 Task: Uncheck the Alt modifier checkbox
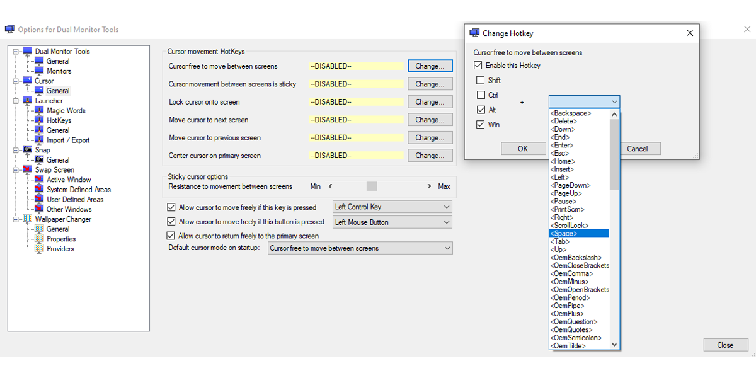(481, 110)
